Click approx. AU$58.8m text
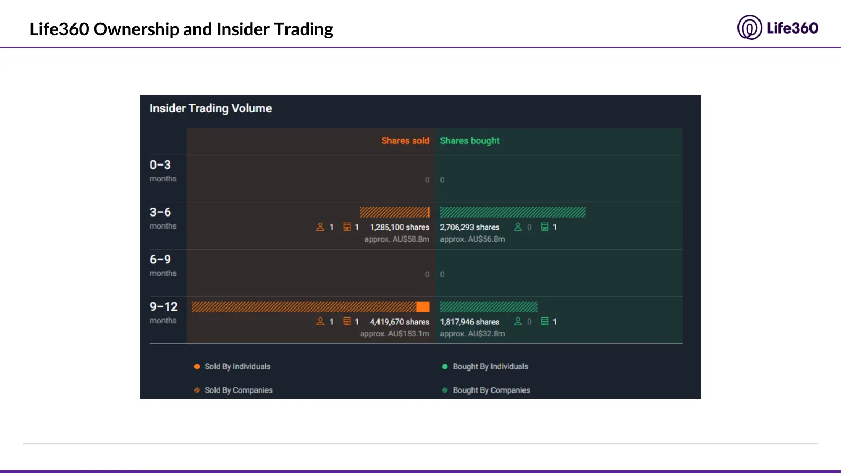Image resolution: width=841 pixels, height=473 pixels. 397,239
